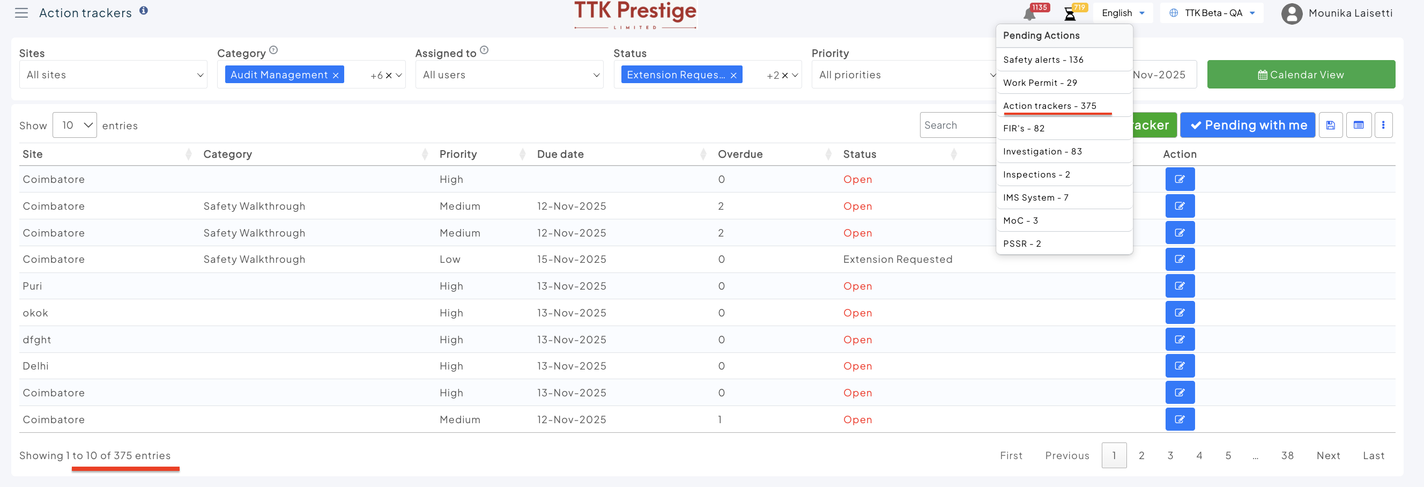Expand the All sites dropdown
1424x487 pixels.
pyautogui.click(x=113, y=75)
